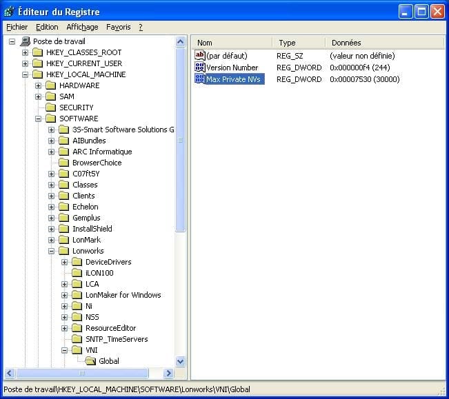Click the tree vertical scrollbar down arrow
The height and width of the screenshot is (399, 449).
tap(181, 361)
